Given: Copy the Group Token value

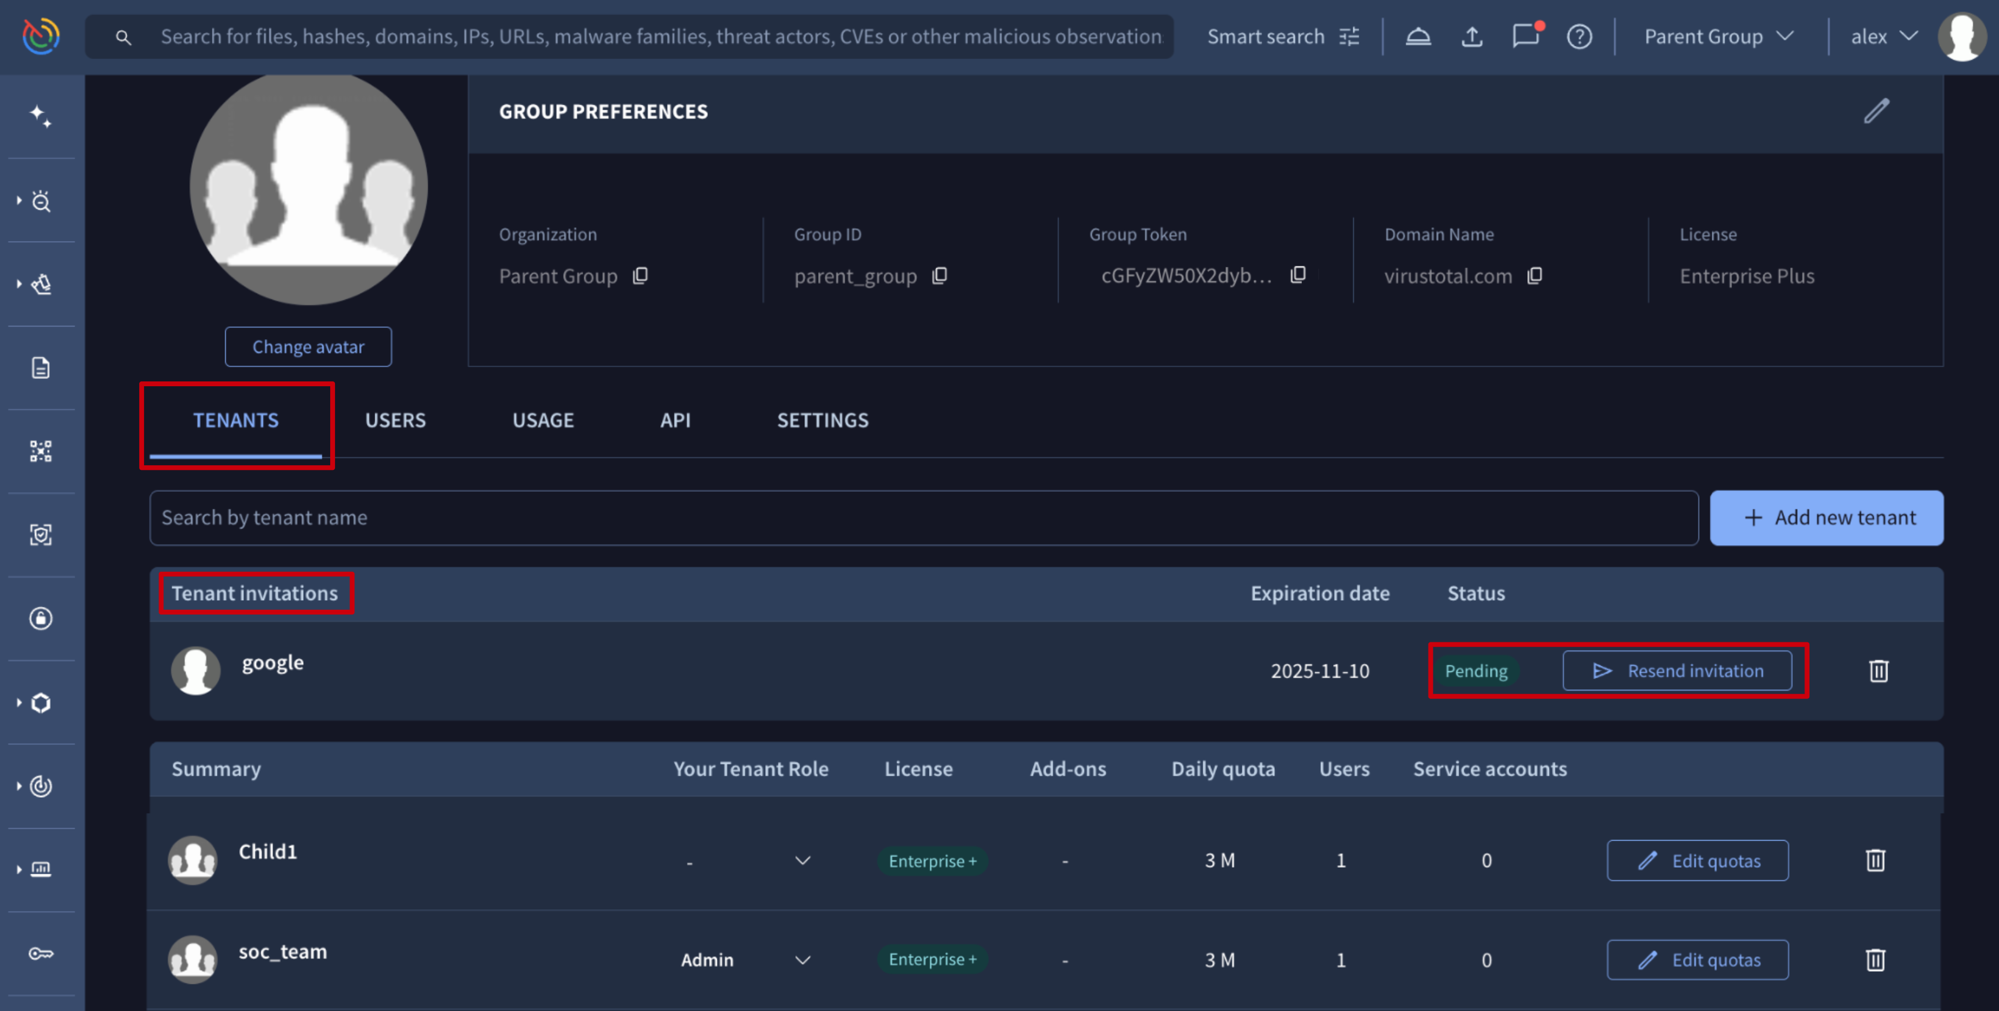Looking at the screenshot, I should (x=1298, y=275).
